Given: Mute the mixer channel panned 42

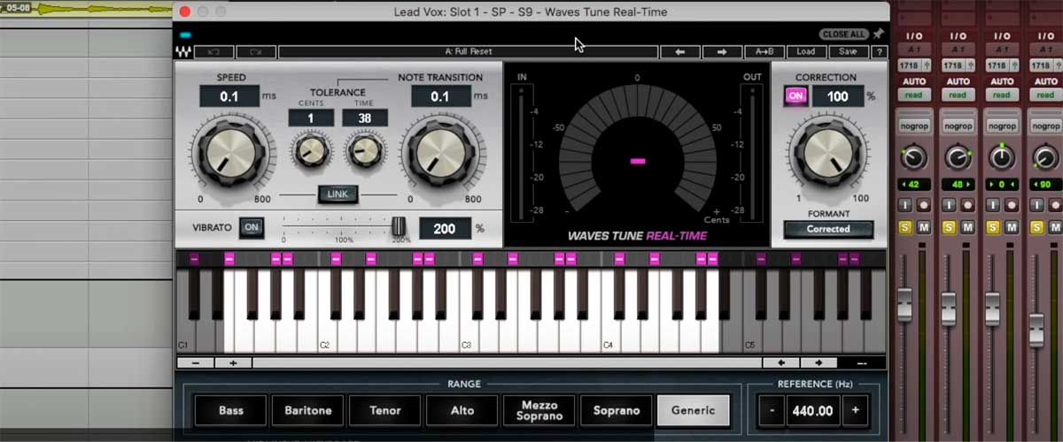Looking at the screenshot, I should (923, 228).
